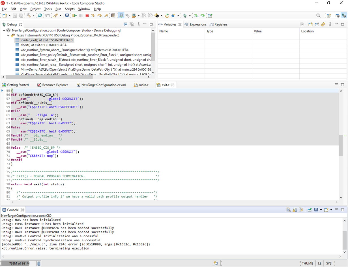Open the File menu
Viewport: 348px width, 267px height.
[4, 9]
